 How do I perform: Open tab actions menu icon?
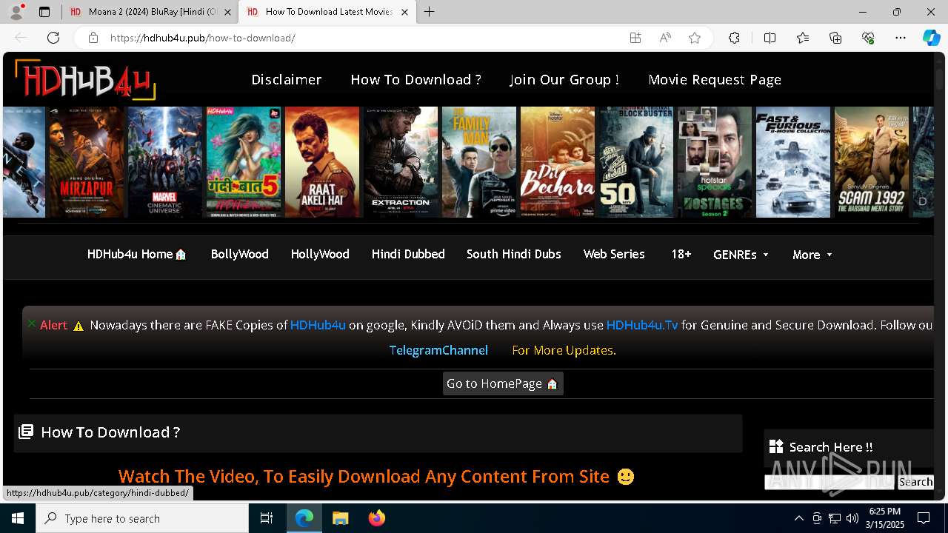coord(44,12)
